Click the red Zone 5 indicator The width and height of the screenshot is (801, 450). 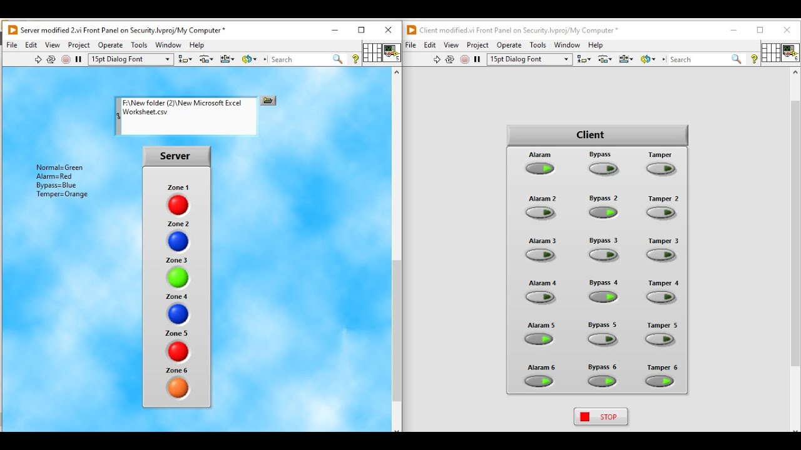click(178, 351)
